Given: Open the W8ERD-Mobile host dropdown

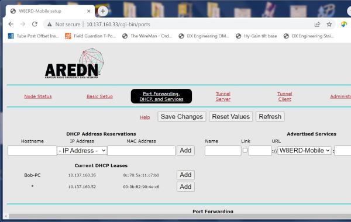Looking at the screenshot, I should click(x=304, y=151).
